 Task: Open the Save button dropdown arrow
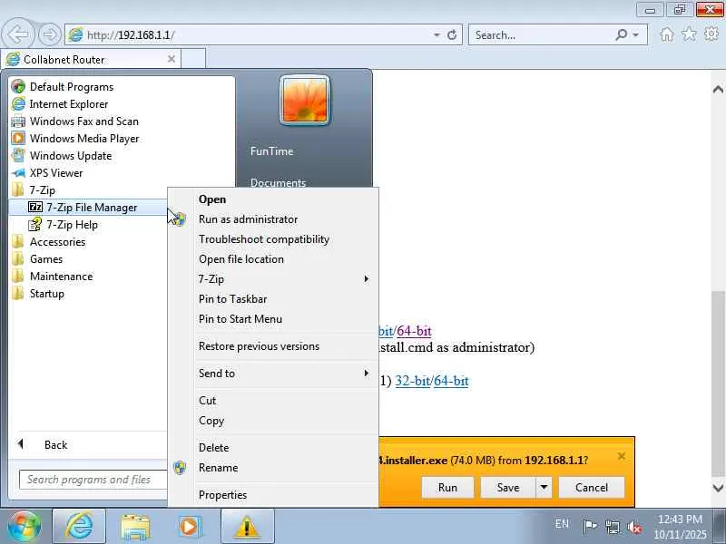[x=544, y=487]
